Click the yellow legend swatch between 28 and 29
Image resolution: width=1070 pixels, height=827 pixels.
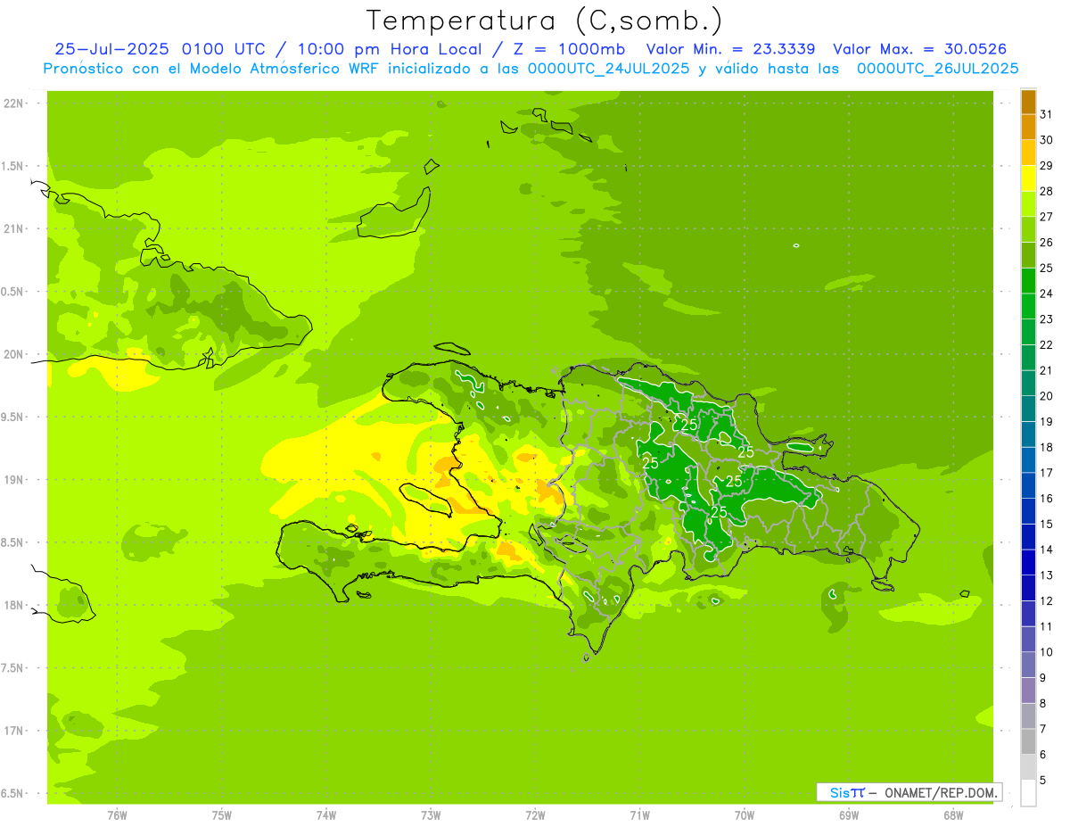[x=1028, y=178]
